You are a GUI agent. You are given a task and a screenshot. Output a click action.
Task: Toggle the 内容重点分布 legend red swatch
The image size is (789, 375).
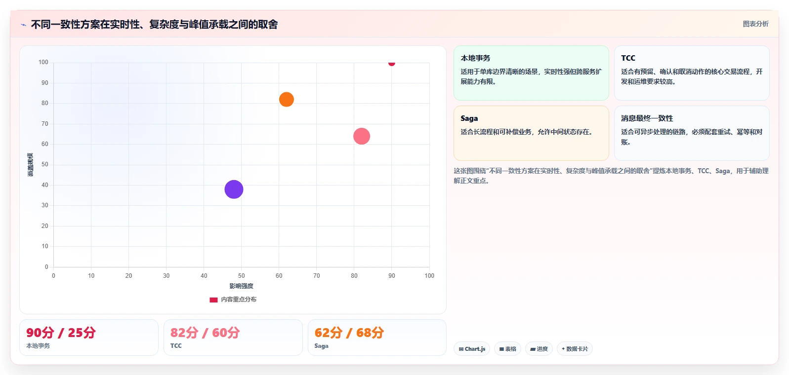click(213, 300)
